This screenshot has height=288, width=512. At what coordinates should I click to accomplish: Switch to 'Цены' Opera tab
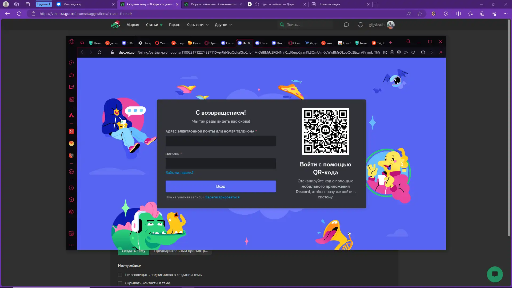click(x=95, y=43)
